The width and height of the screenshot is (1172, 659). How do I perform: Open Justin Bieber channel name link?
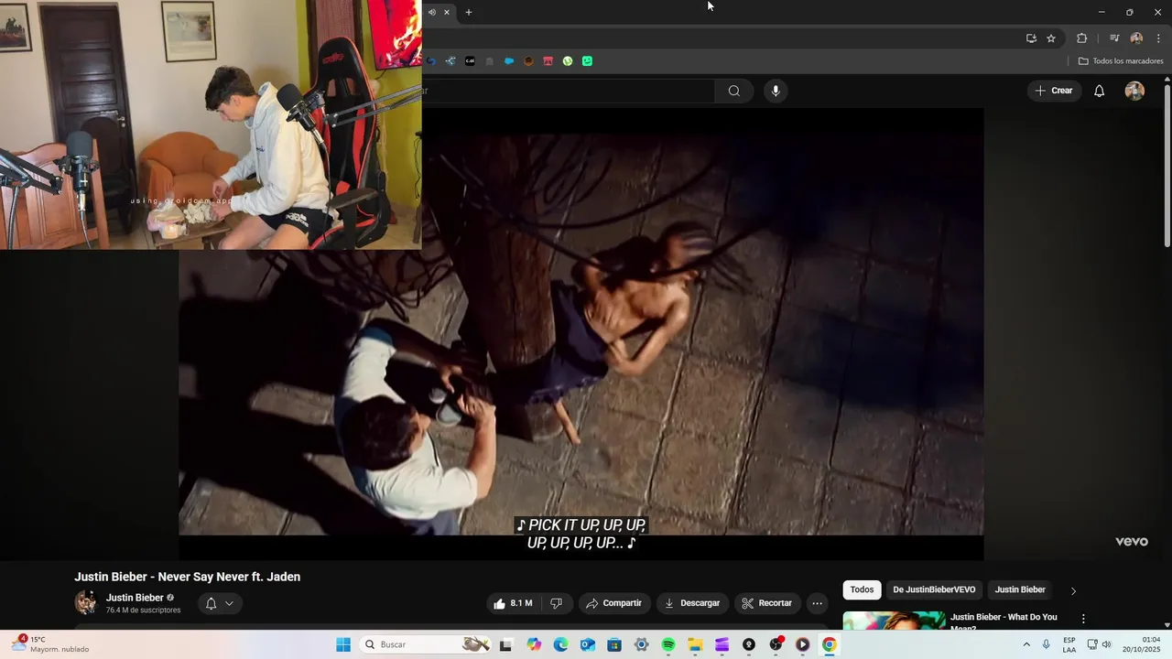tap(135, 598)
